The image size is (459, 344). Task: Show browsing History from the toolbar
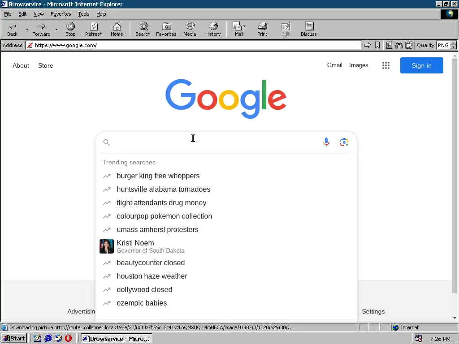click(213, 29)
